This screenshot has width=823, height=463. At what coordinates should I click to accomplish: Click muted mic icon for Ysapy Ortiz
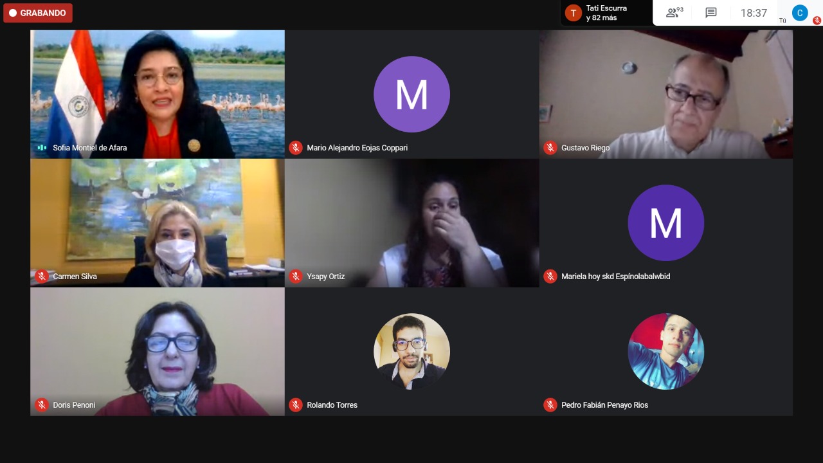point(296,277)
